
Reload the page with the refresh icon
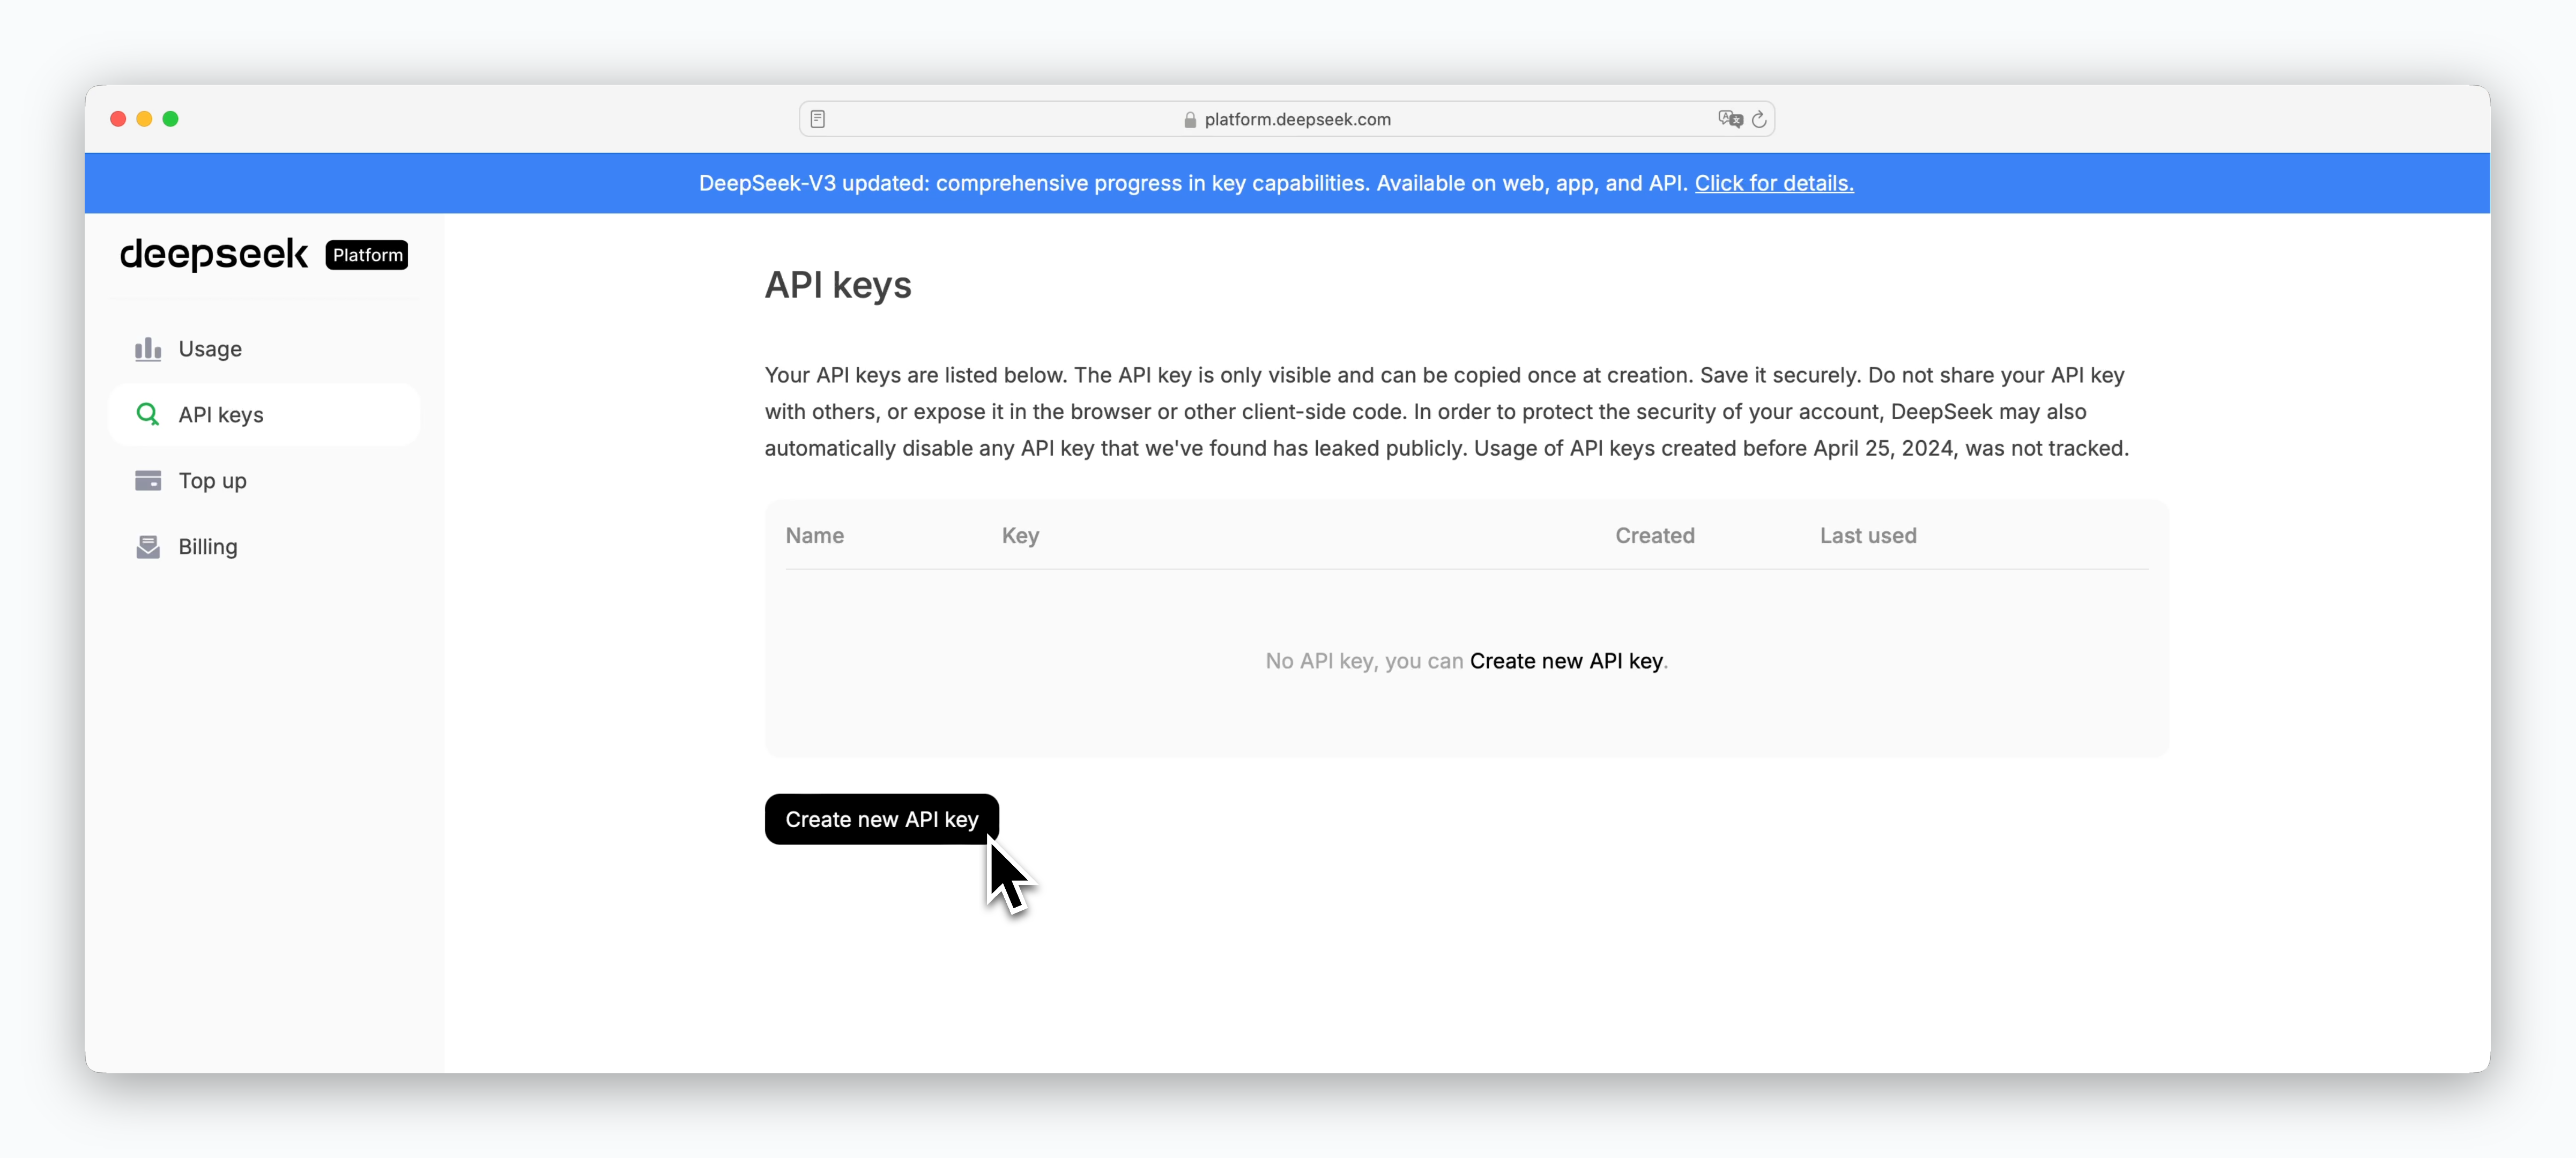[x=1759, y=119]
